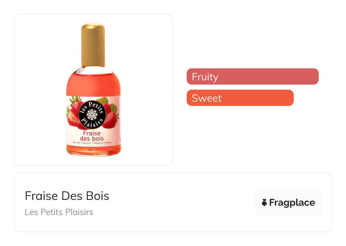The image size is (346, 246).
Task: Select the Fruity accord bar
Action: pos(252,77)
